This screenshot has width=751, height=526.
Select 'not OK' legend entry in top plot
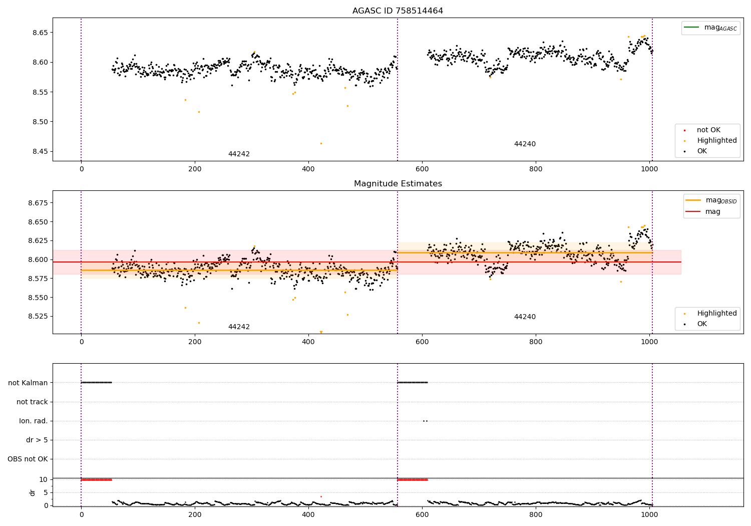pos(708,130)
